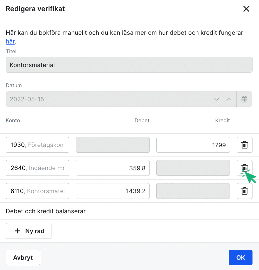Delete the 2640 Ingående moms row
This screenshot has width=259, height=270.
244,168
